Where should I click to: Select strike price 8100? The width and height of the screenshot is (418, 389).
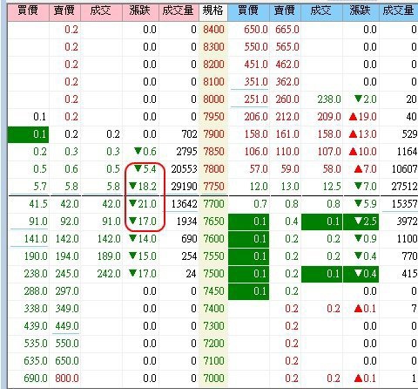[213, 82]
